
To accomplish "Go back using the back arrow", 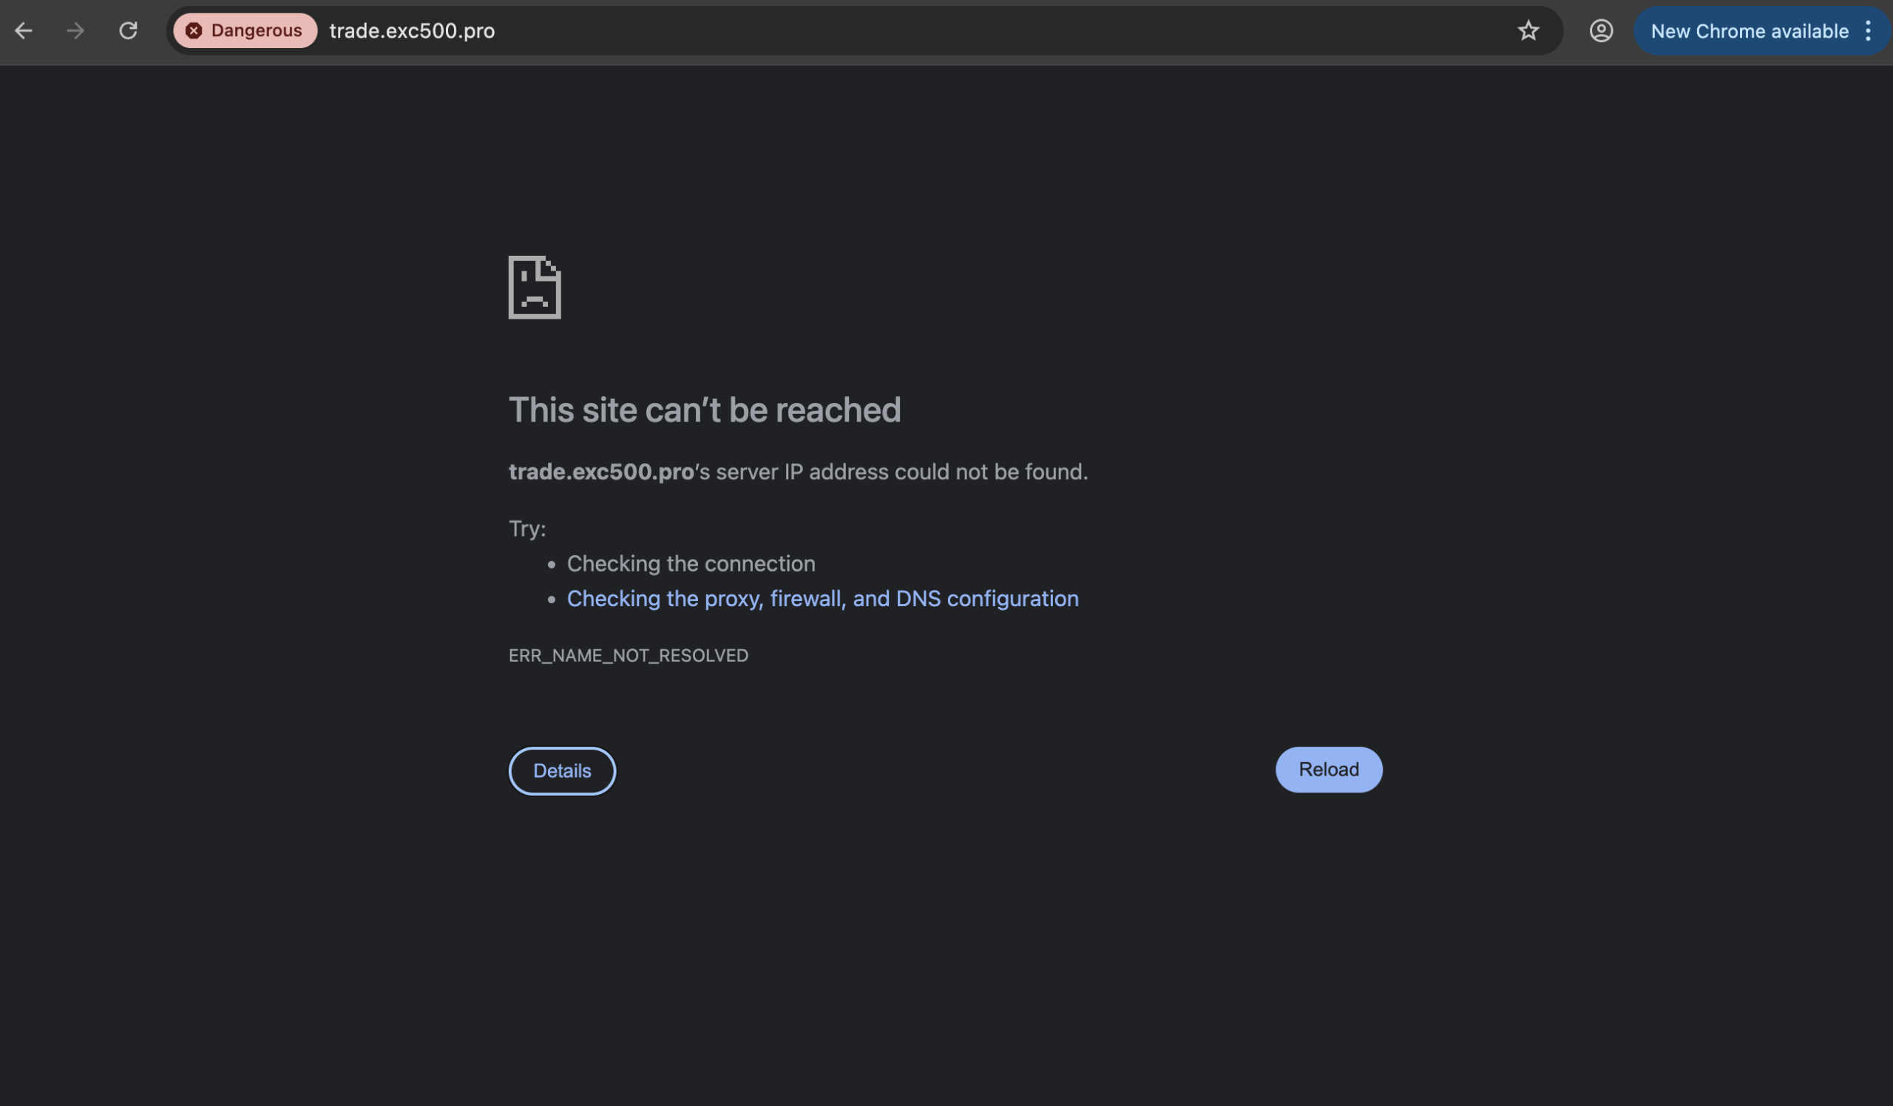I will (24, 31).
